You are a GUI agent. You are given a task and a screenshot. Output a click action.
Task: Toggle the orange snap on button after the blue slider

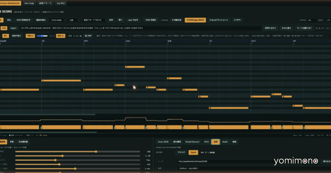pos(60,36)
